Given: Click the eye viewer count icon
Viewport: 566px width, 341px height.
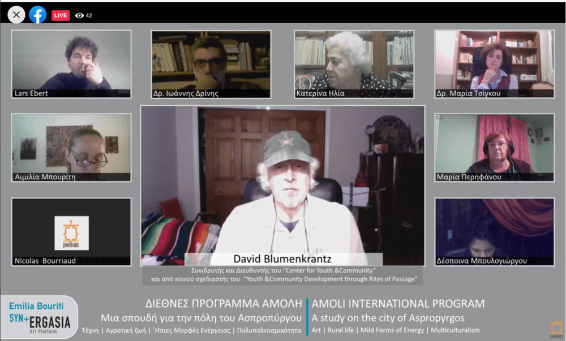Looking at the screenshot, I should [x=79, y=15].
